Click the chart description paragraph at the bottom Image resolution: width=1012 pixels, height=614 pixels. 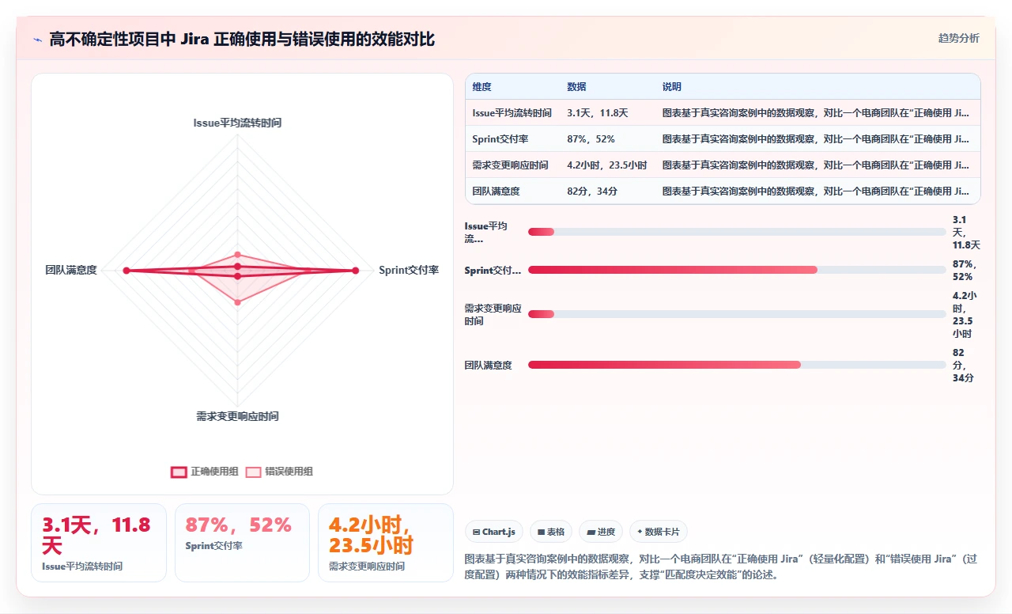(721, 567)
